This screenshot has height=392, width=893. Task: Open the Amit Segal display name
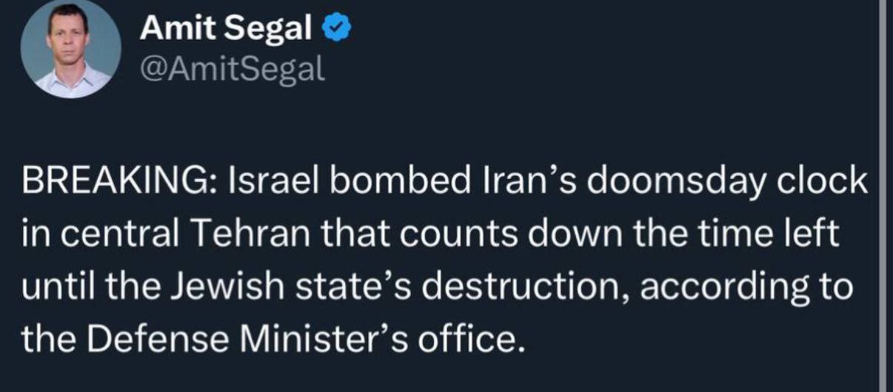pyautogui.click(x=226, y=29)
